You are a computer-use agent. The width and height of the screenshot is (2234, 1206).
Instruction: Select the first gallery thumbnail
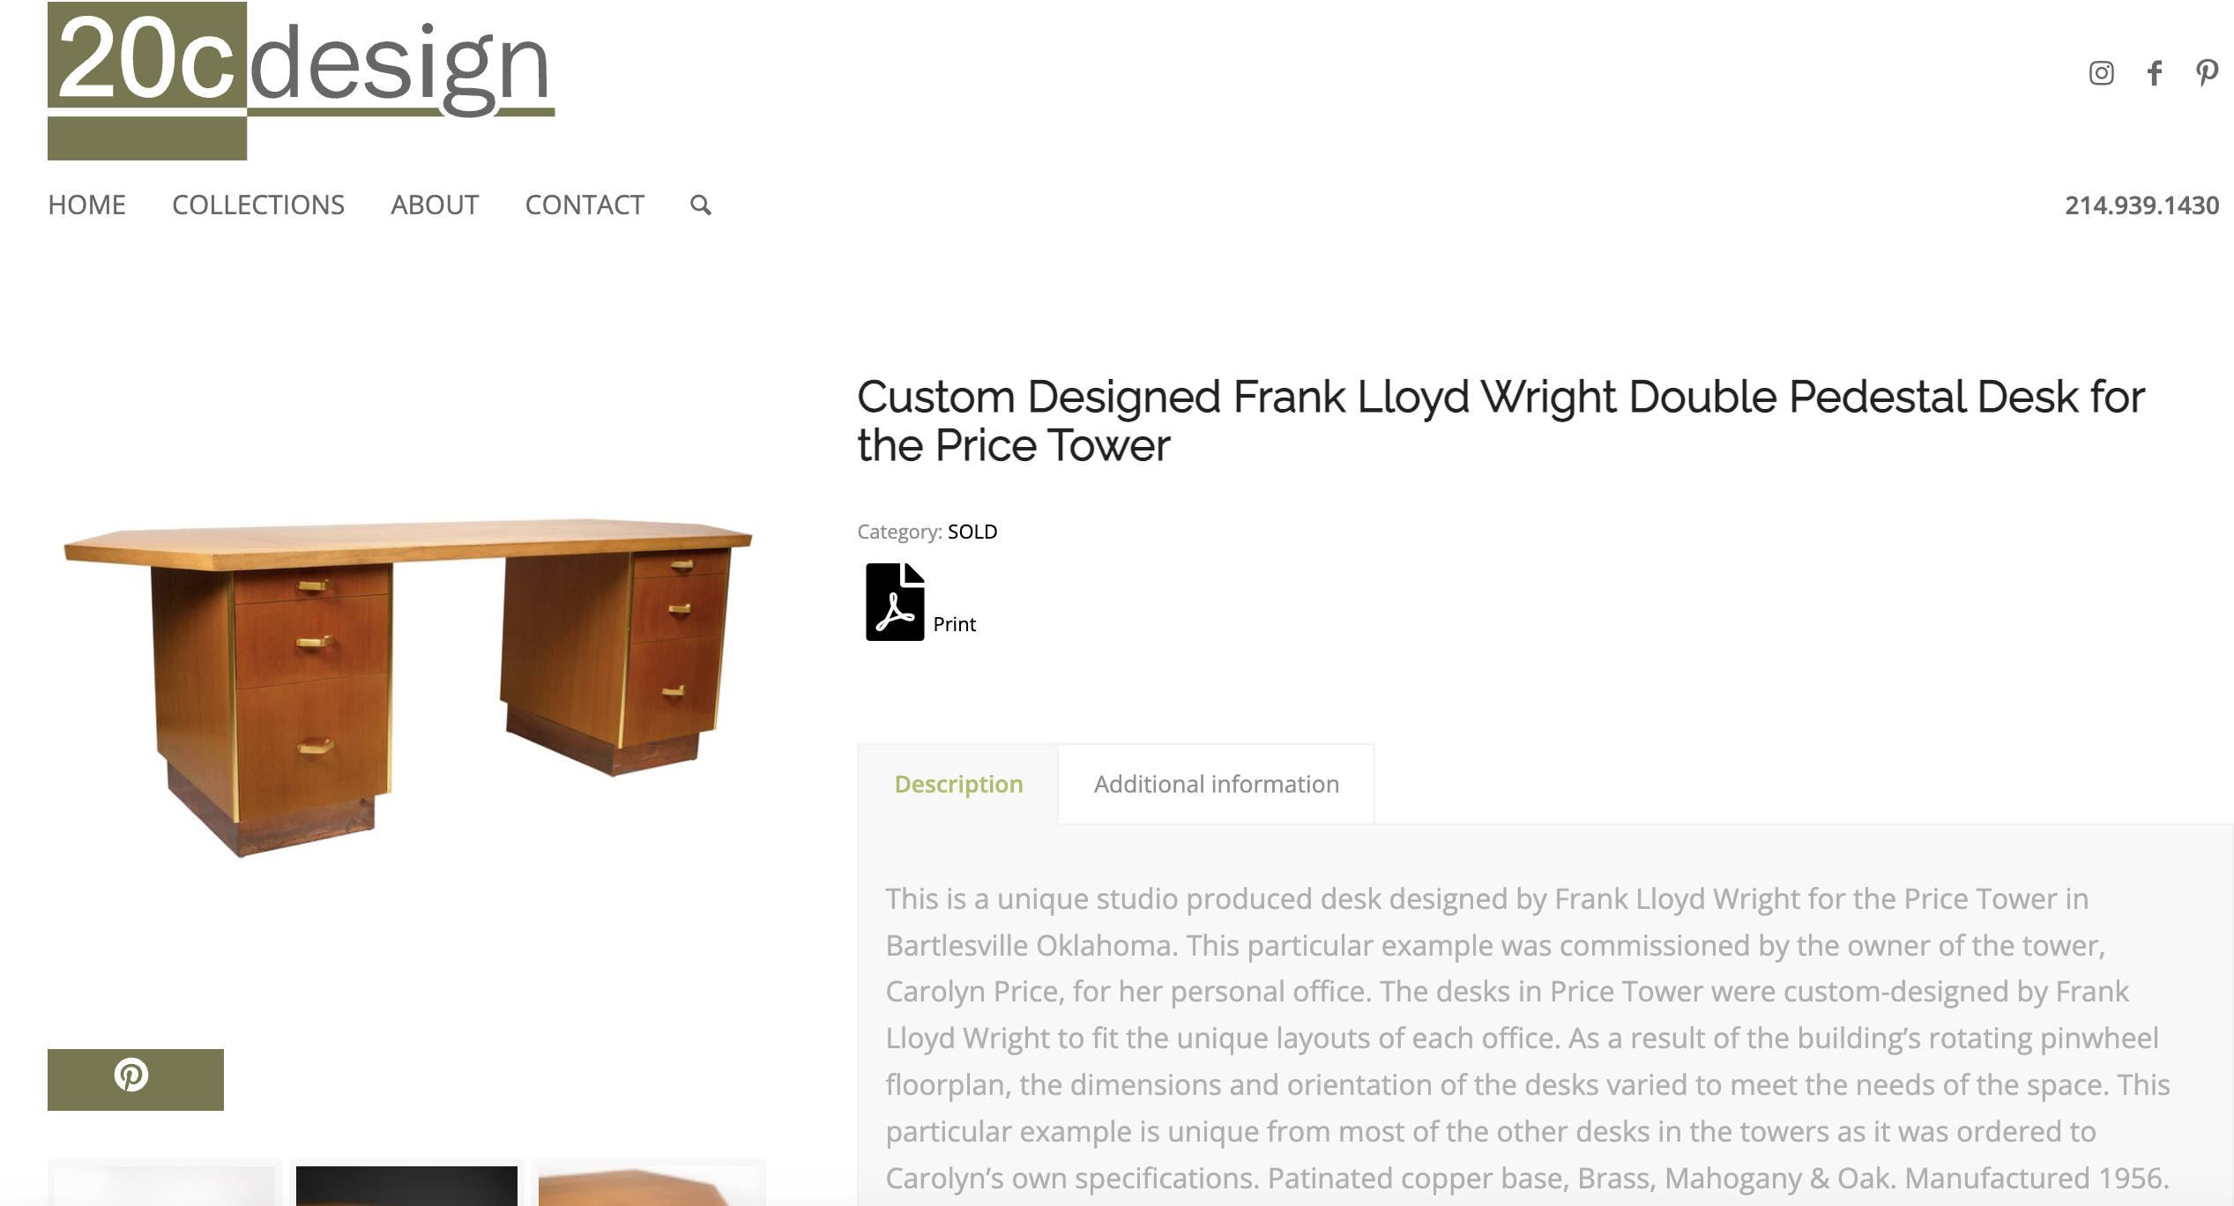(165, 1185)
